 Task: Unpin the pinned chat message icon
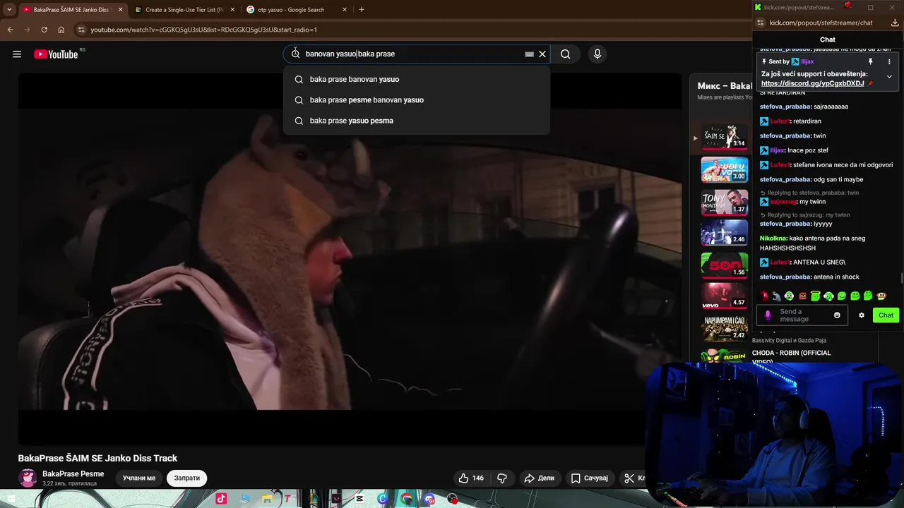[x=870, y=62]
